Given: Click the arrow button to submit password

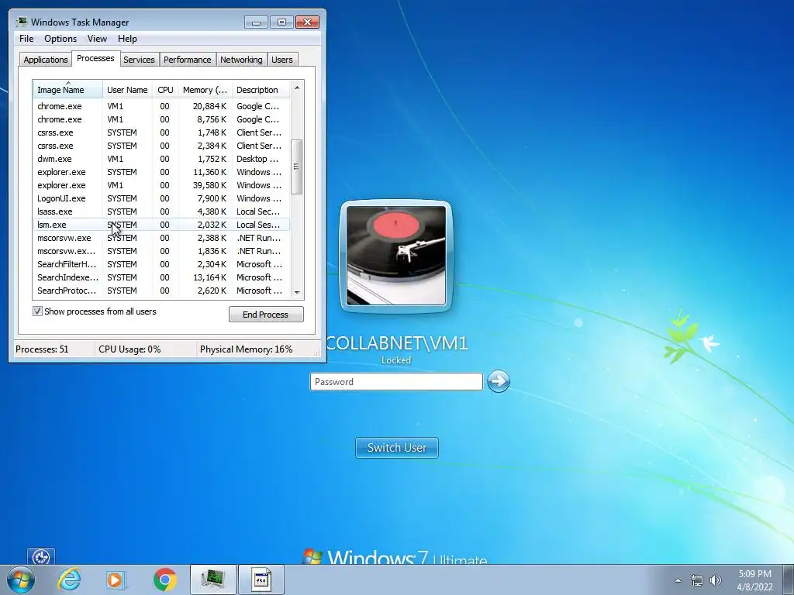Looking at the screenshot, I should point(499,381).
